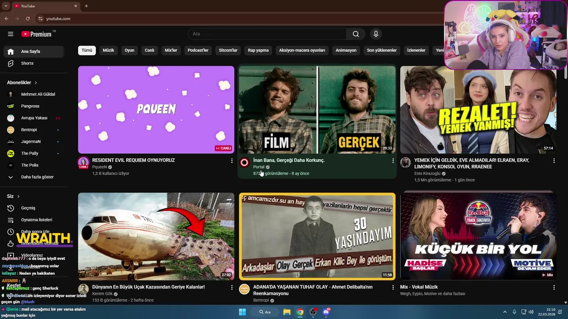Open options for İnan Bana video
This screenshot has width=568, height=319.
[x=393, y=161]
